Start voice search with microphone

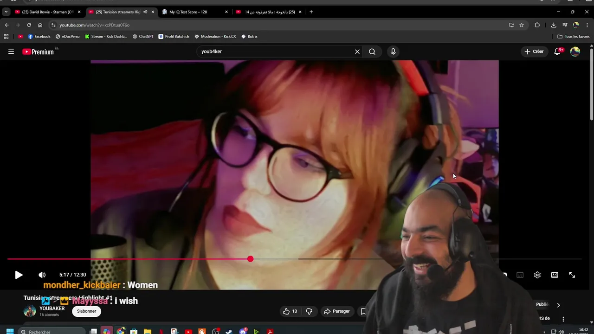click(x=393, y=51)
